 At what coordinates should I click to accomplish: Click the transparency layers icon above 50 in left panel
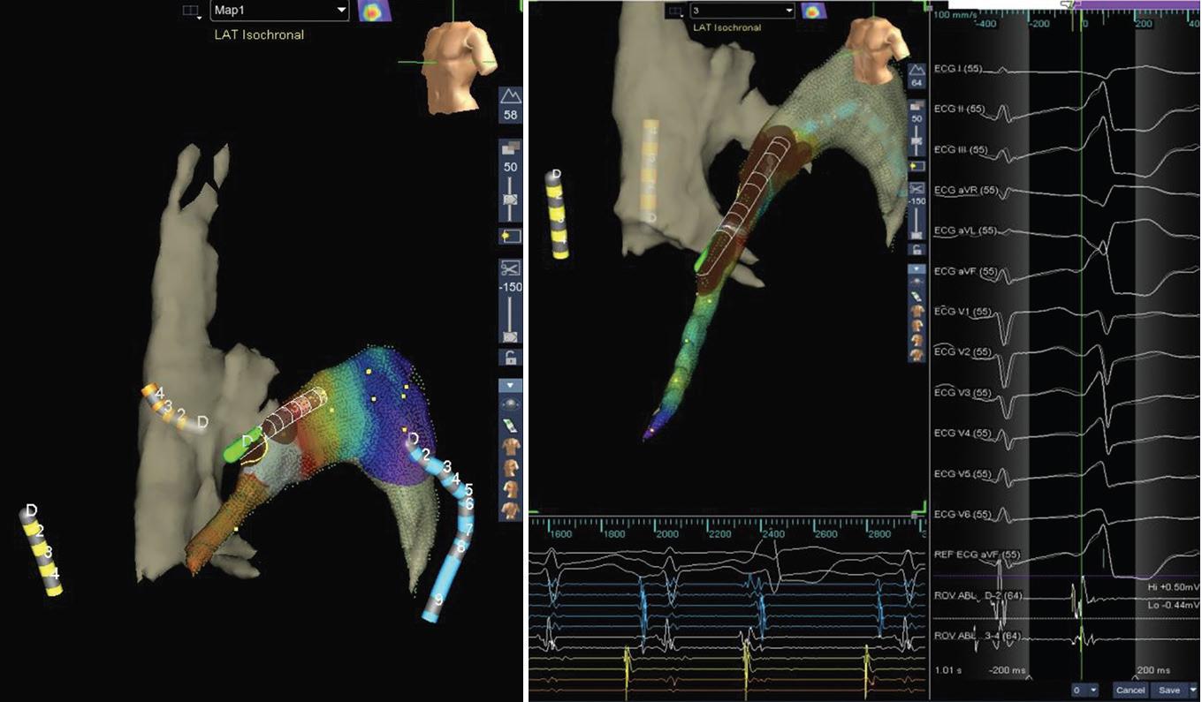coord(510,147)
